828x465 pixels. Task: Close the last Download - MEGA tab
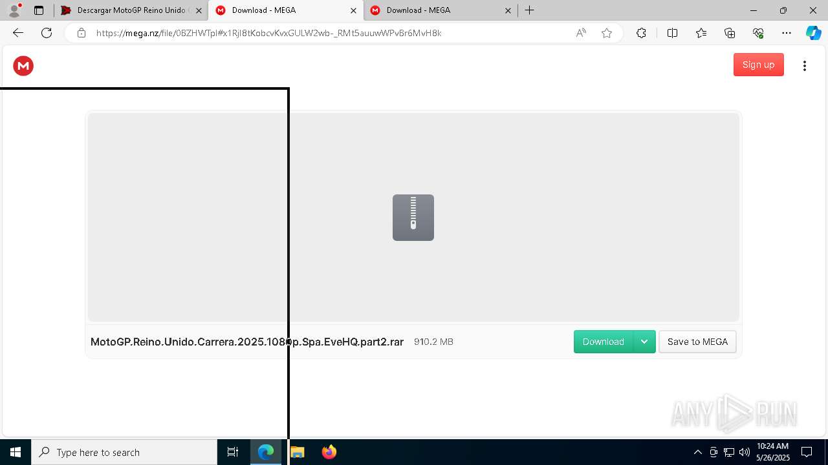(x=508, y=10)
